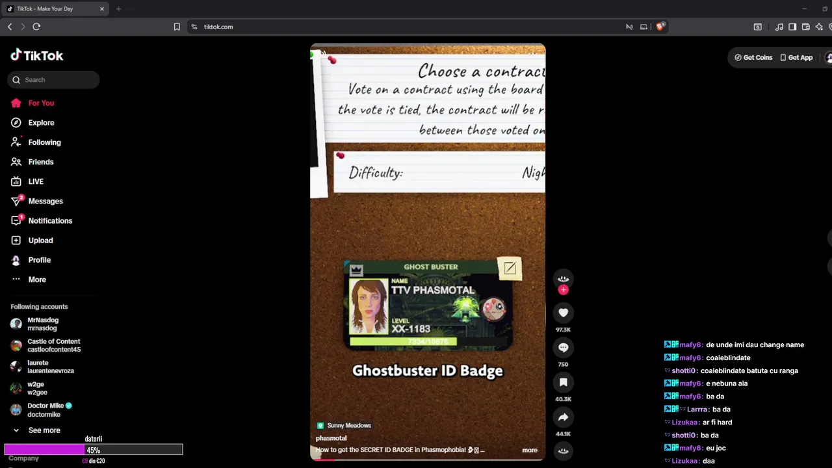832x468 pixels.
Task: Bookmark this page in the address bar
Action: (x=177, y=27)
